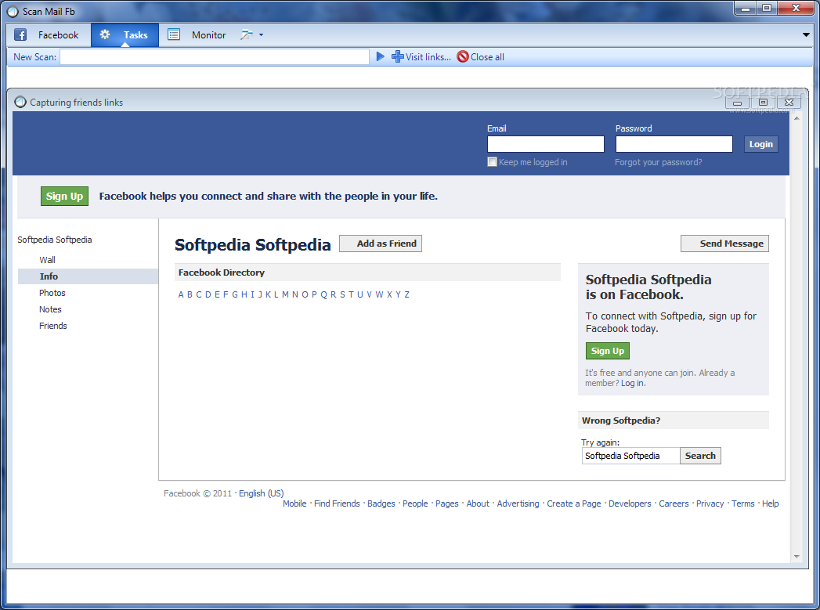Click the Scan Mail Fb title icon
The width and height of the screenshot is (820, 610).
coord(13,11)
